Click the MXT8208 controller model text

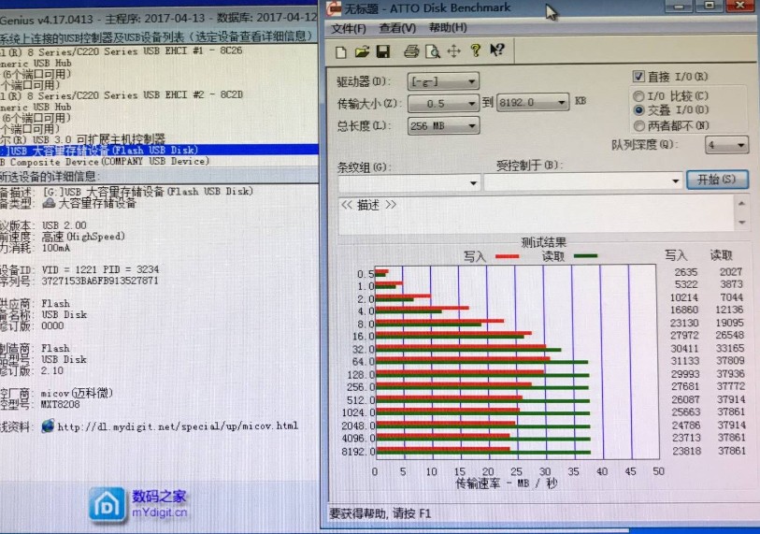tap(60, 404)
